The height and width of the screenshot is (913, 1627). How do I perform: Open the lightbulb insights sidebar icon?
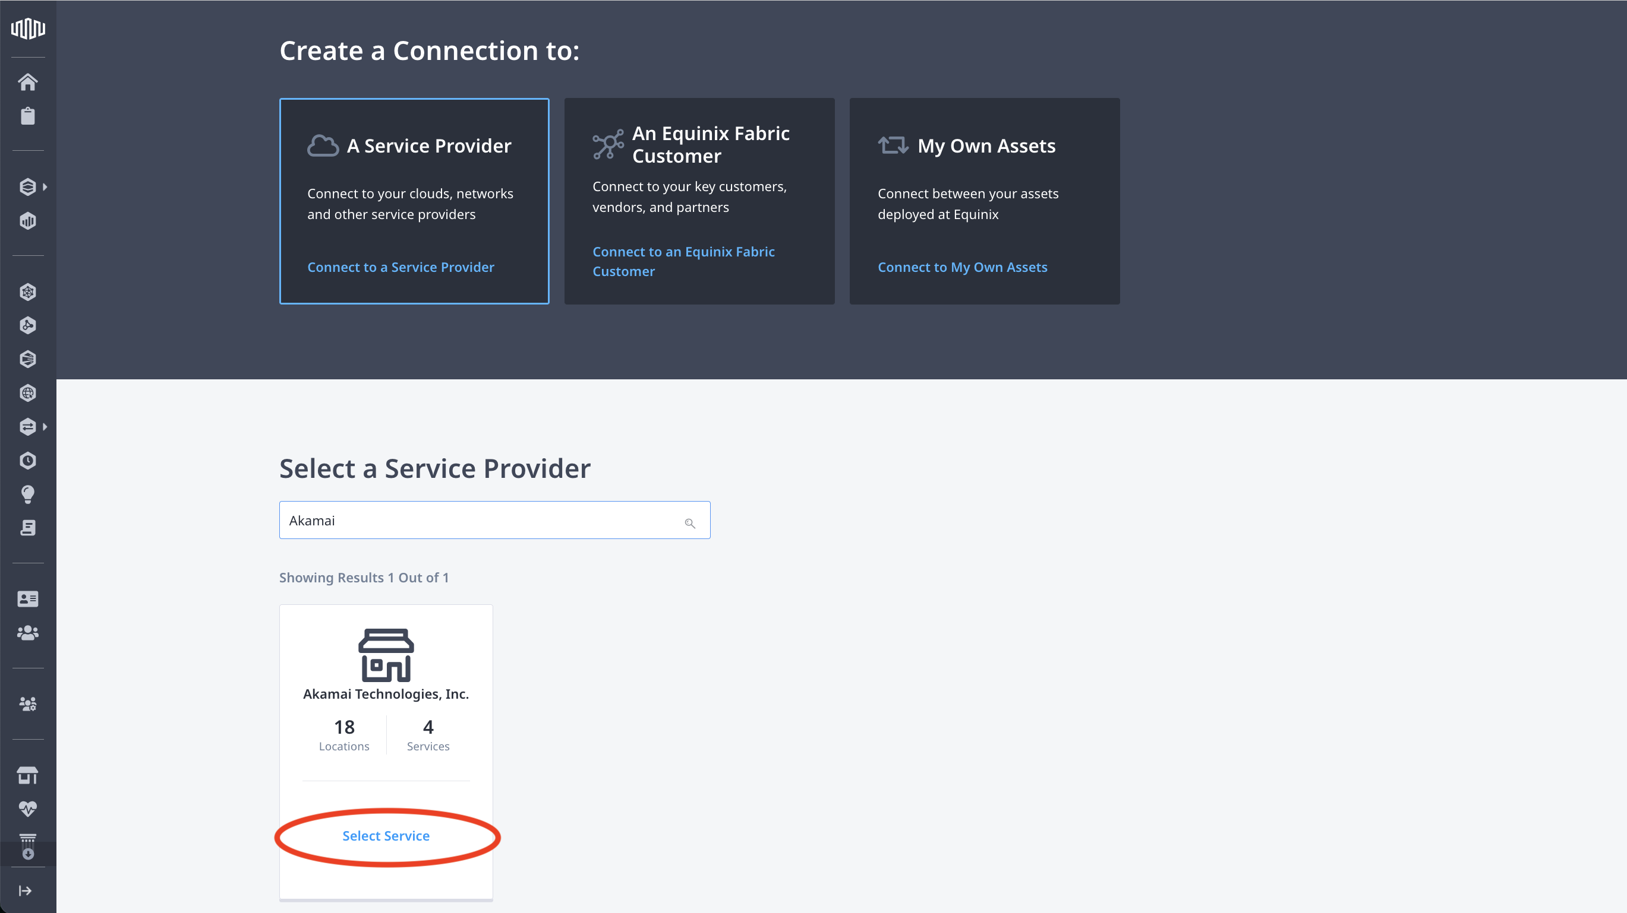pos(28,494)
